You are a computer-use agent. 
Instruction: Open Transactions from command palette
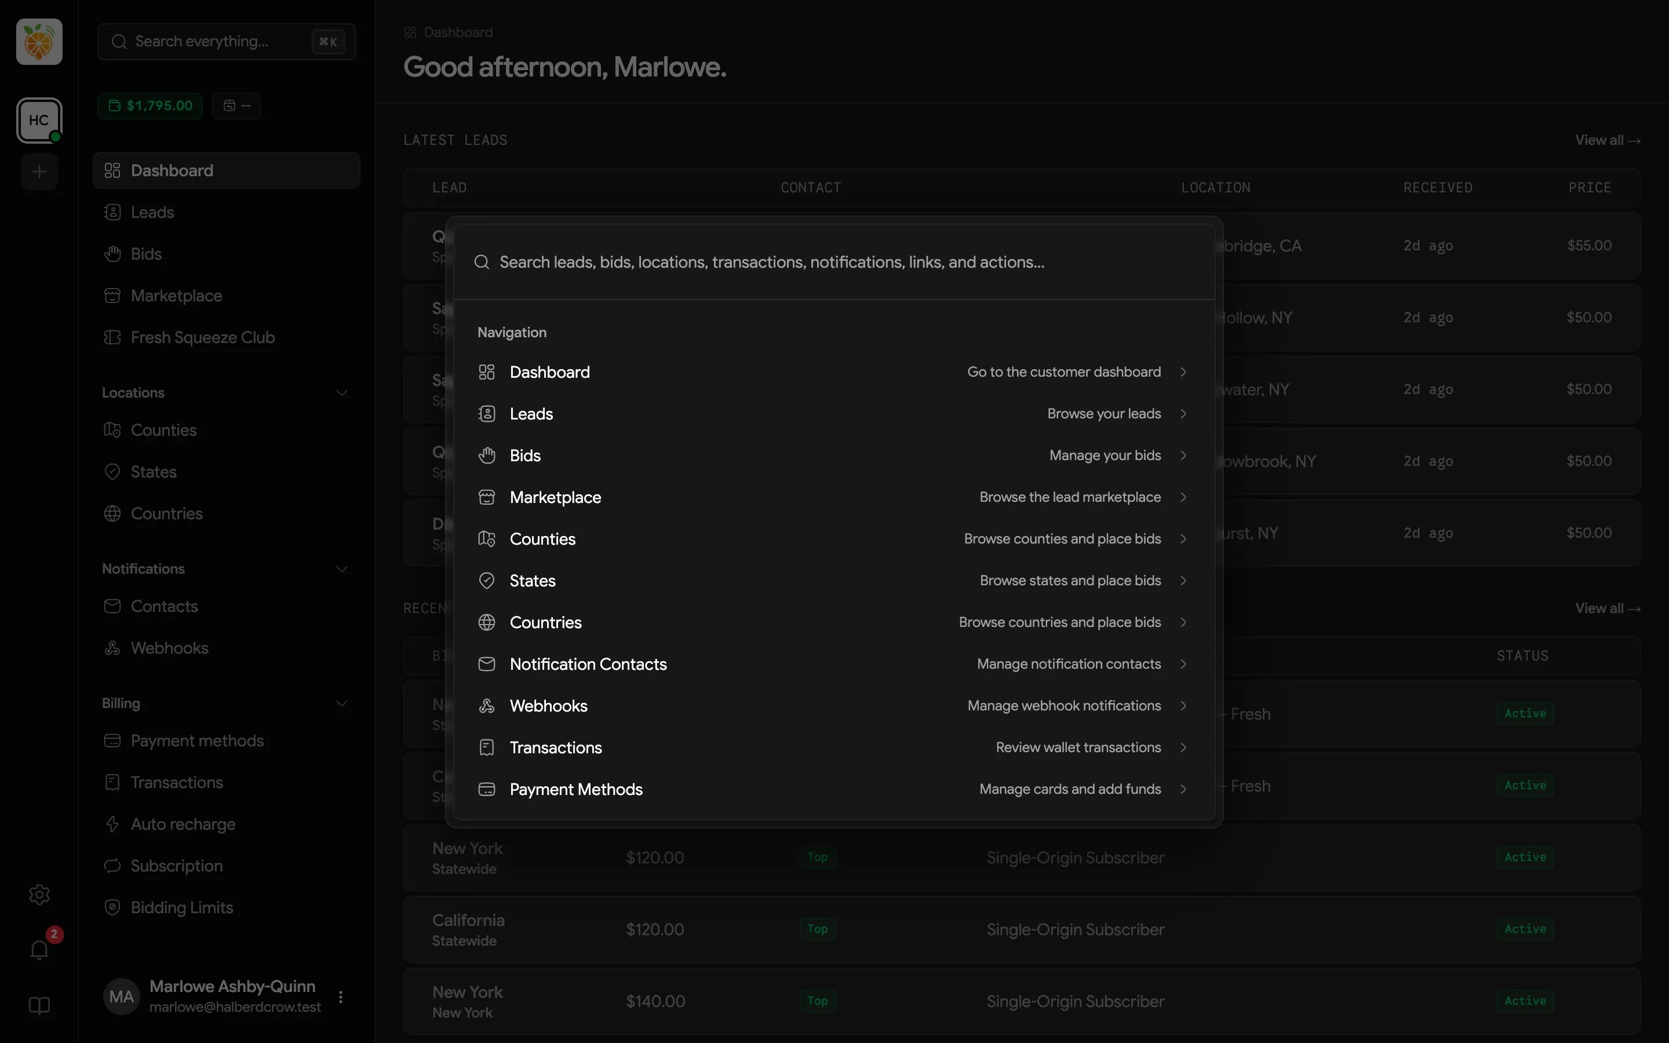(x=834, y=747)
